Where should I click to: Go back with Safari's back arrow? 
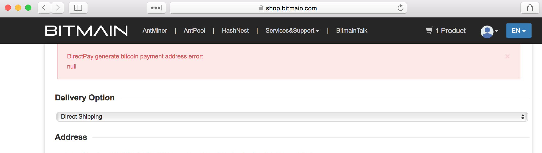(44, 8)
